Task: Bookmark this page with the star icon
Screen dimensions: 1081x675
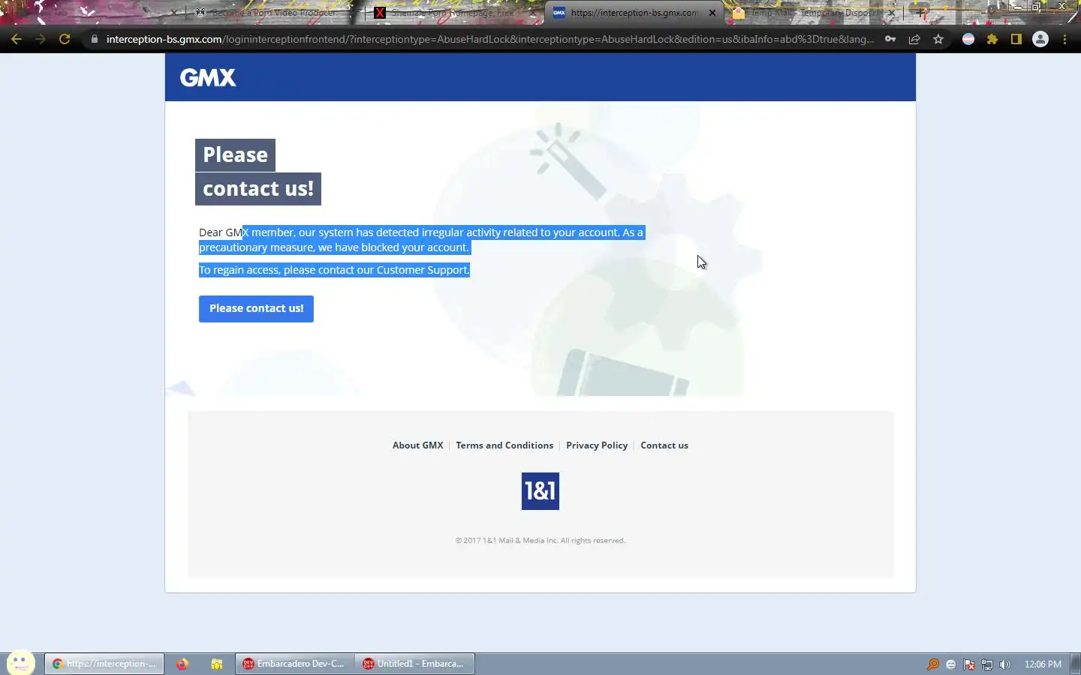Action: pos(938,39)
